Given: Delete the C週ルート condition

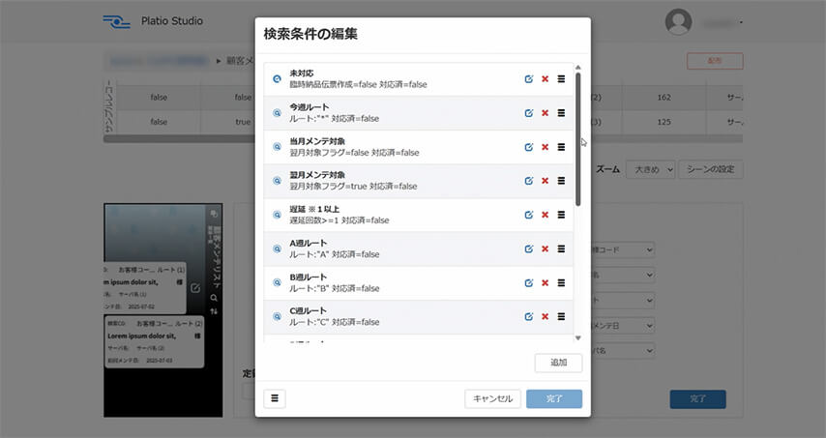Looking at the screenshot, I should pos(545,316).
